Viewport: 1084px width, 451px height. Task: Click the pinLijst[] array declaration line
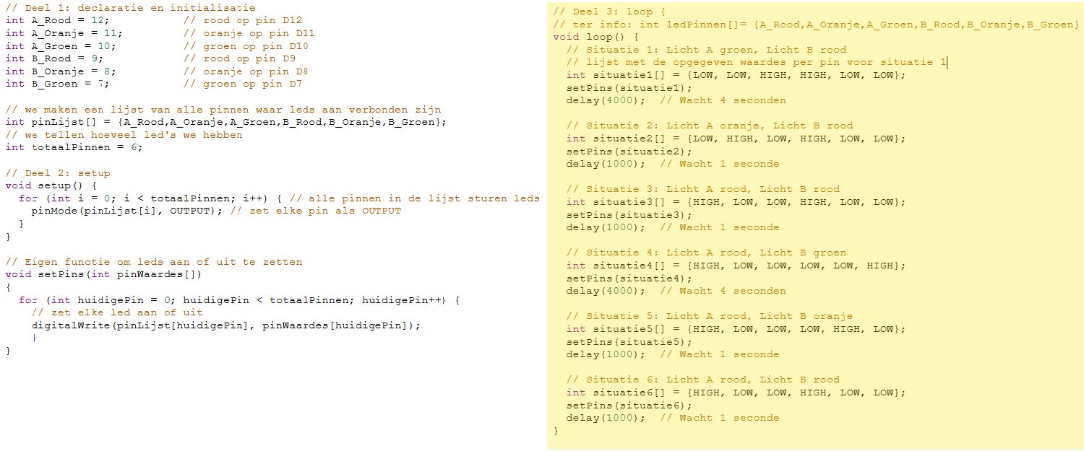pyautogui.click(x=226, y=122)
